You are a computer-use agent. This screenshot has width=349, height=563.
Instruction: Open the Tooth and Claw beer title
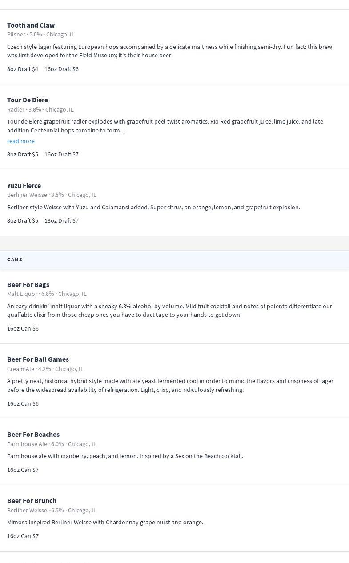pyautogui.click(x=31, y=25)
